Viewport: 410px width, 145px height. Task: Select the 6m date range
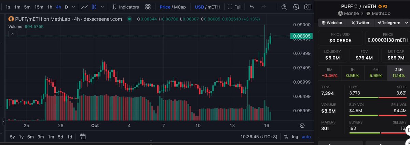31,137
